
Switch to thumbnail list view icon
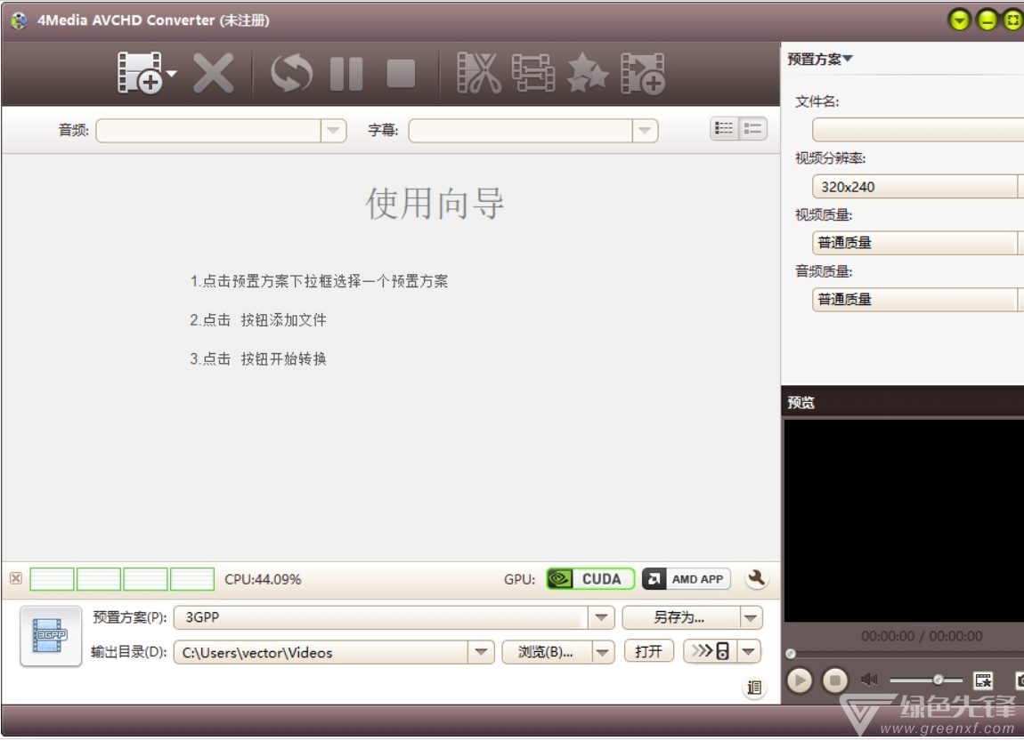pos(752,128)
